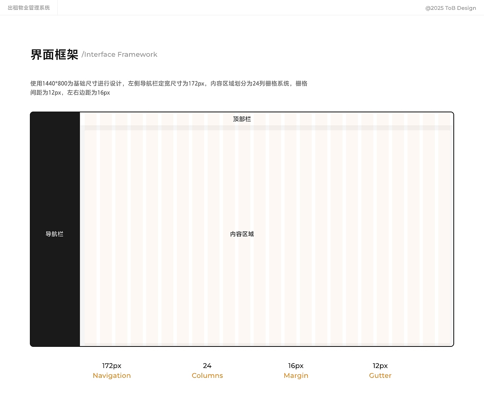Click the Gutter label below the diagram
The width and height of the screenshot is (484, 410).
[380, 375]
